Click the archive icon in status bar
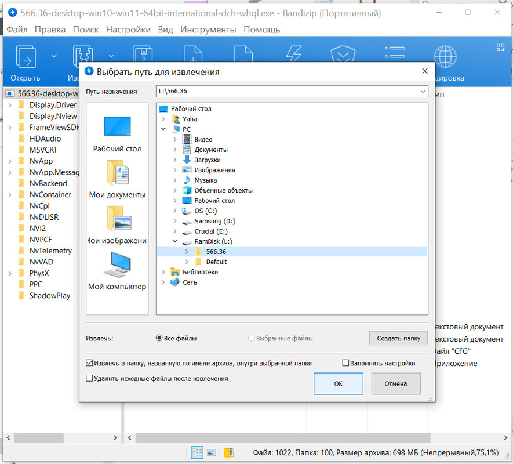513x464 pixels. pyautogui.click(x=229, y=452)
